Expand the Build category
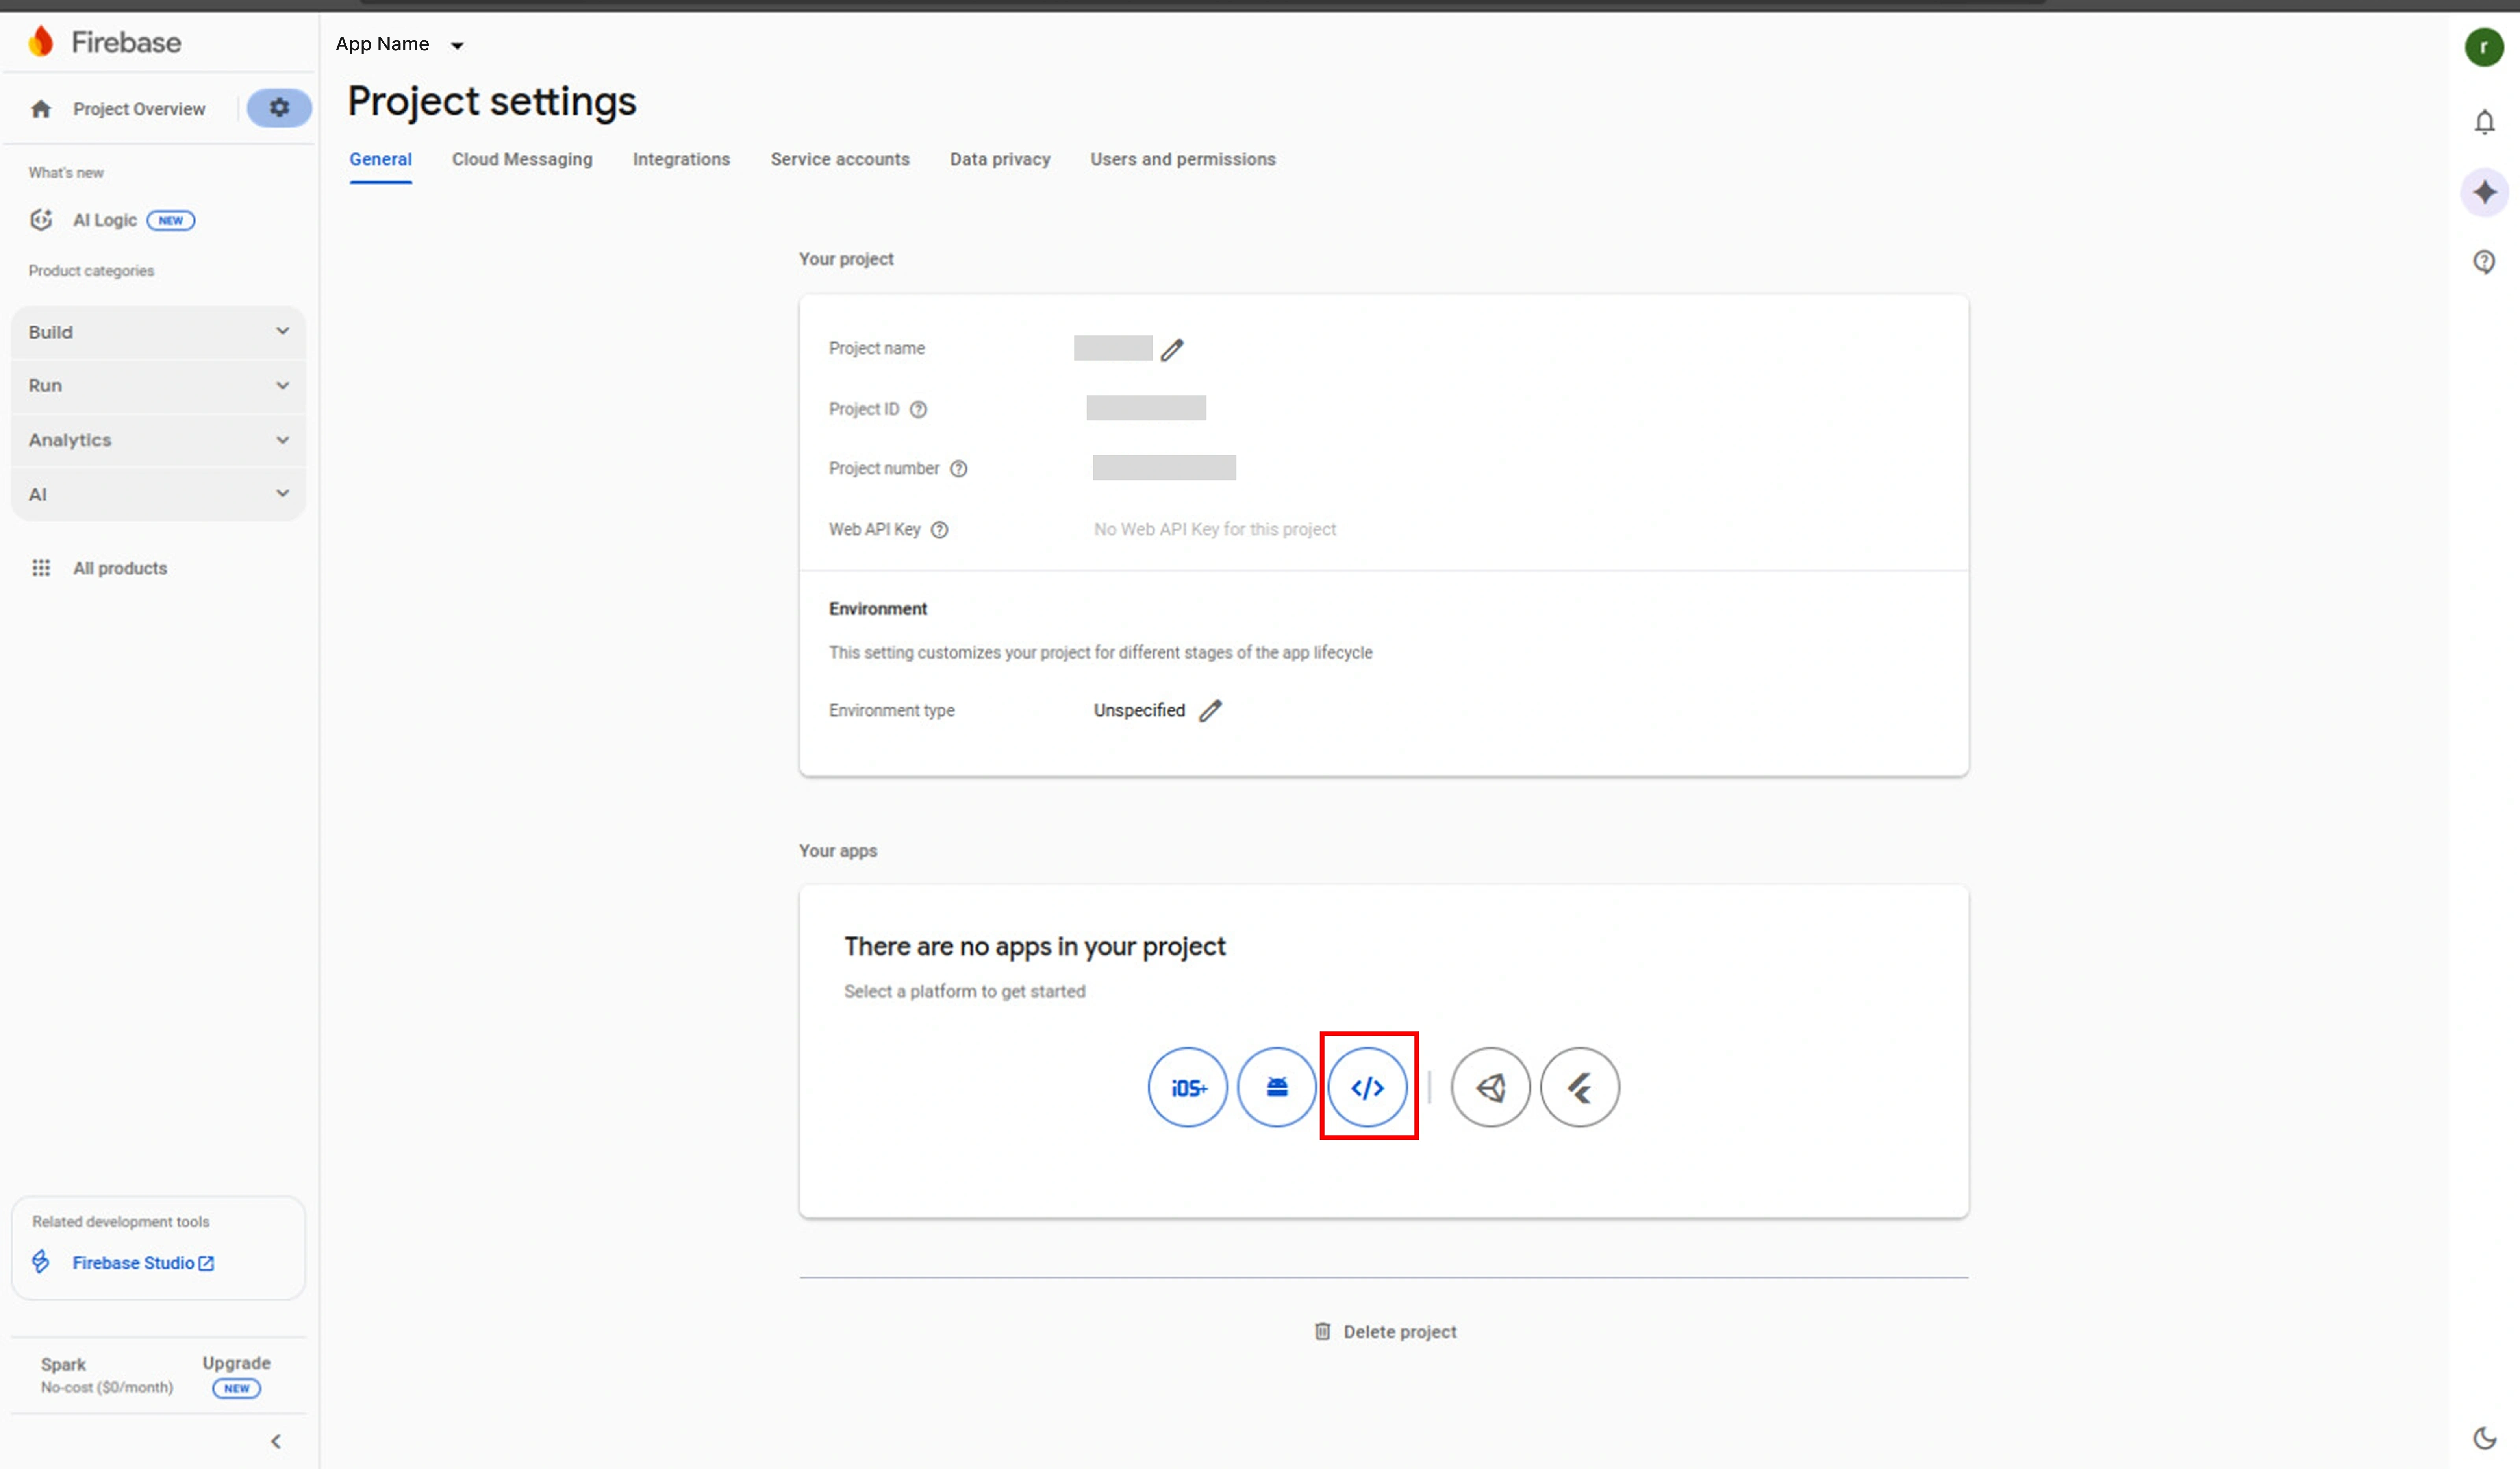Viewport: 2520px width, 1469px height. [x=158, y=332]
